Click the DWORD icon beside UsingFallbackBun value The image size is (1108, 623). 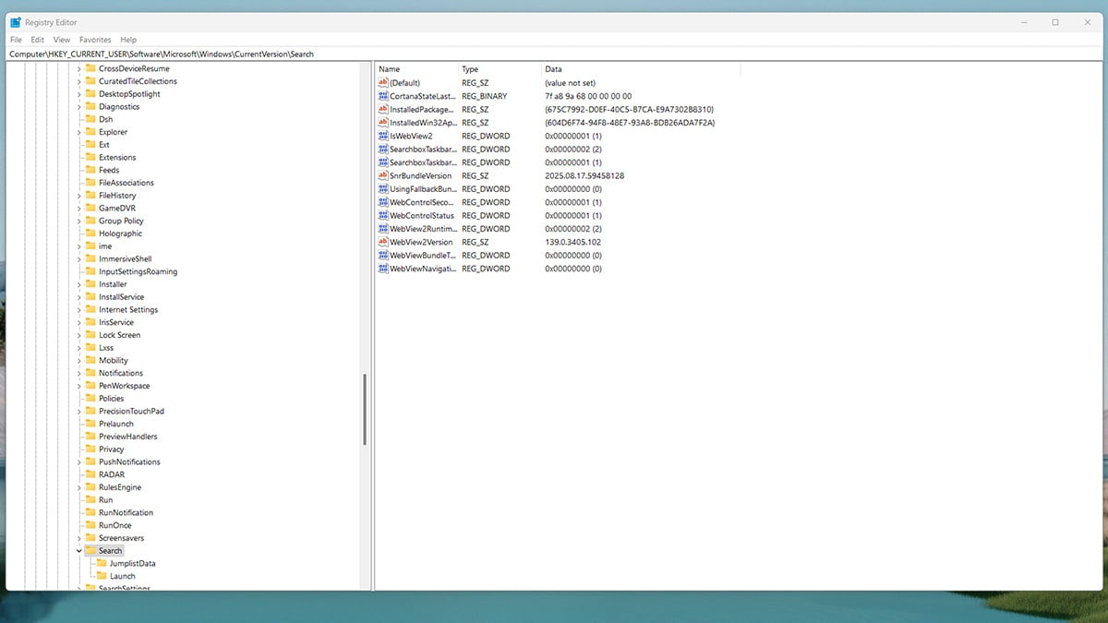pyautogui.click(x=383, y=189)
